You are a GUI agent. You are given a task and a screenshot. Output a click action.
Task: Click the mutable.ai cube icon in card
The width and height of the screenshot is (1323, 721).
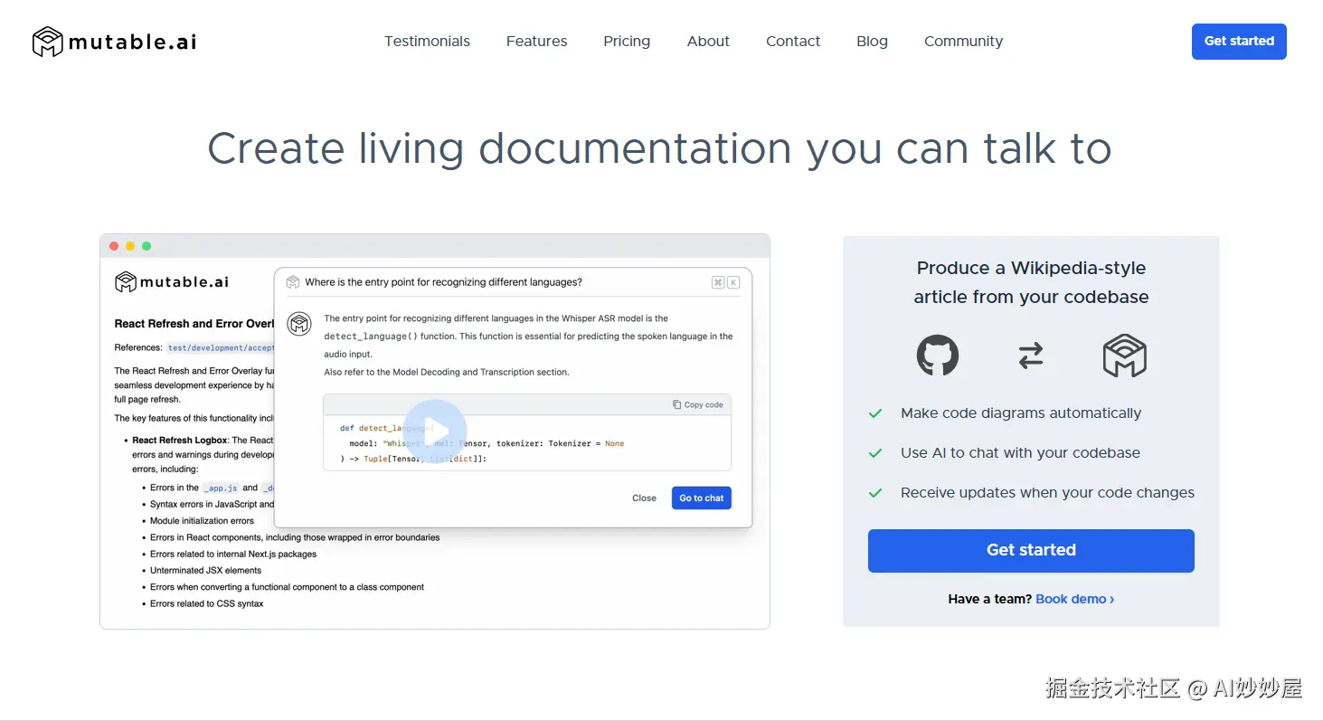1125,356
